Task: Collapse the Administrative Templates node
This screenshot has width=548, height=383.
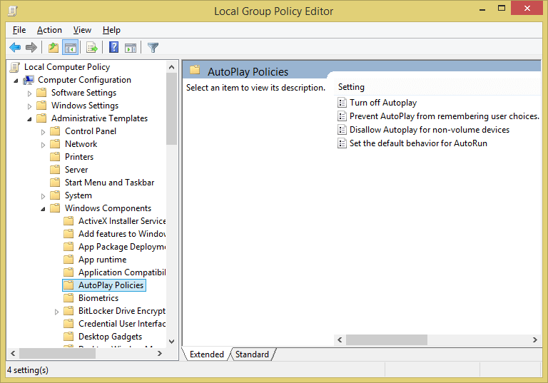Action: (x=30, y=119)
